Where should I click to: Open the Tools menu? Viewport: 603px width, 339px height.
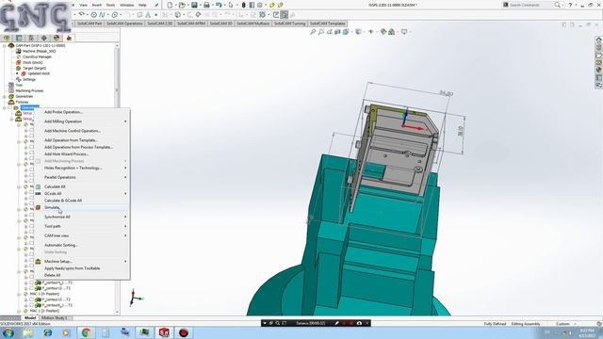110,5
